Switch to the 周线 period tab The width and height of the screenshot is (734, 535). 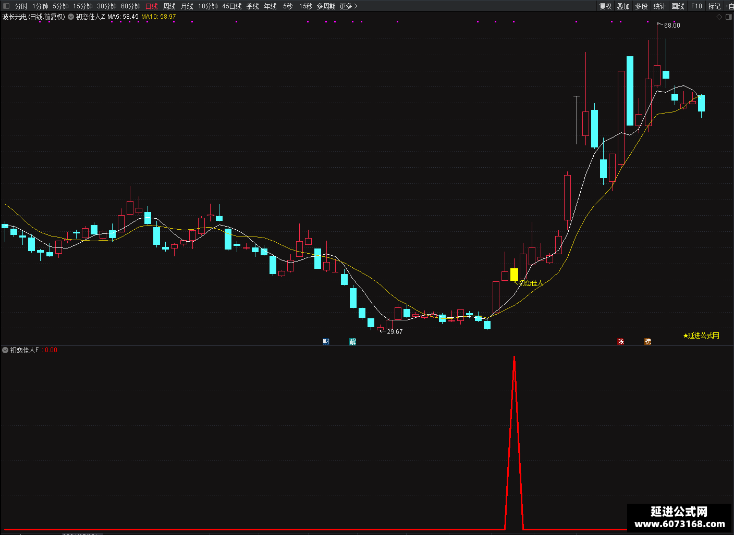(x=169, y=6)
